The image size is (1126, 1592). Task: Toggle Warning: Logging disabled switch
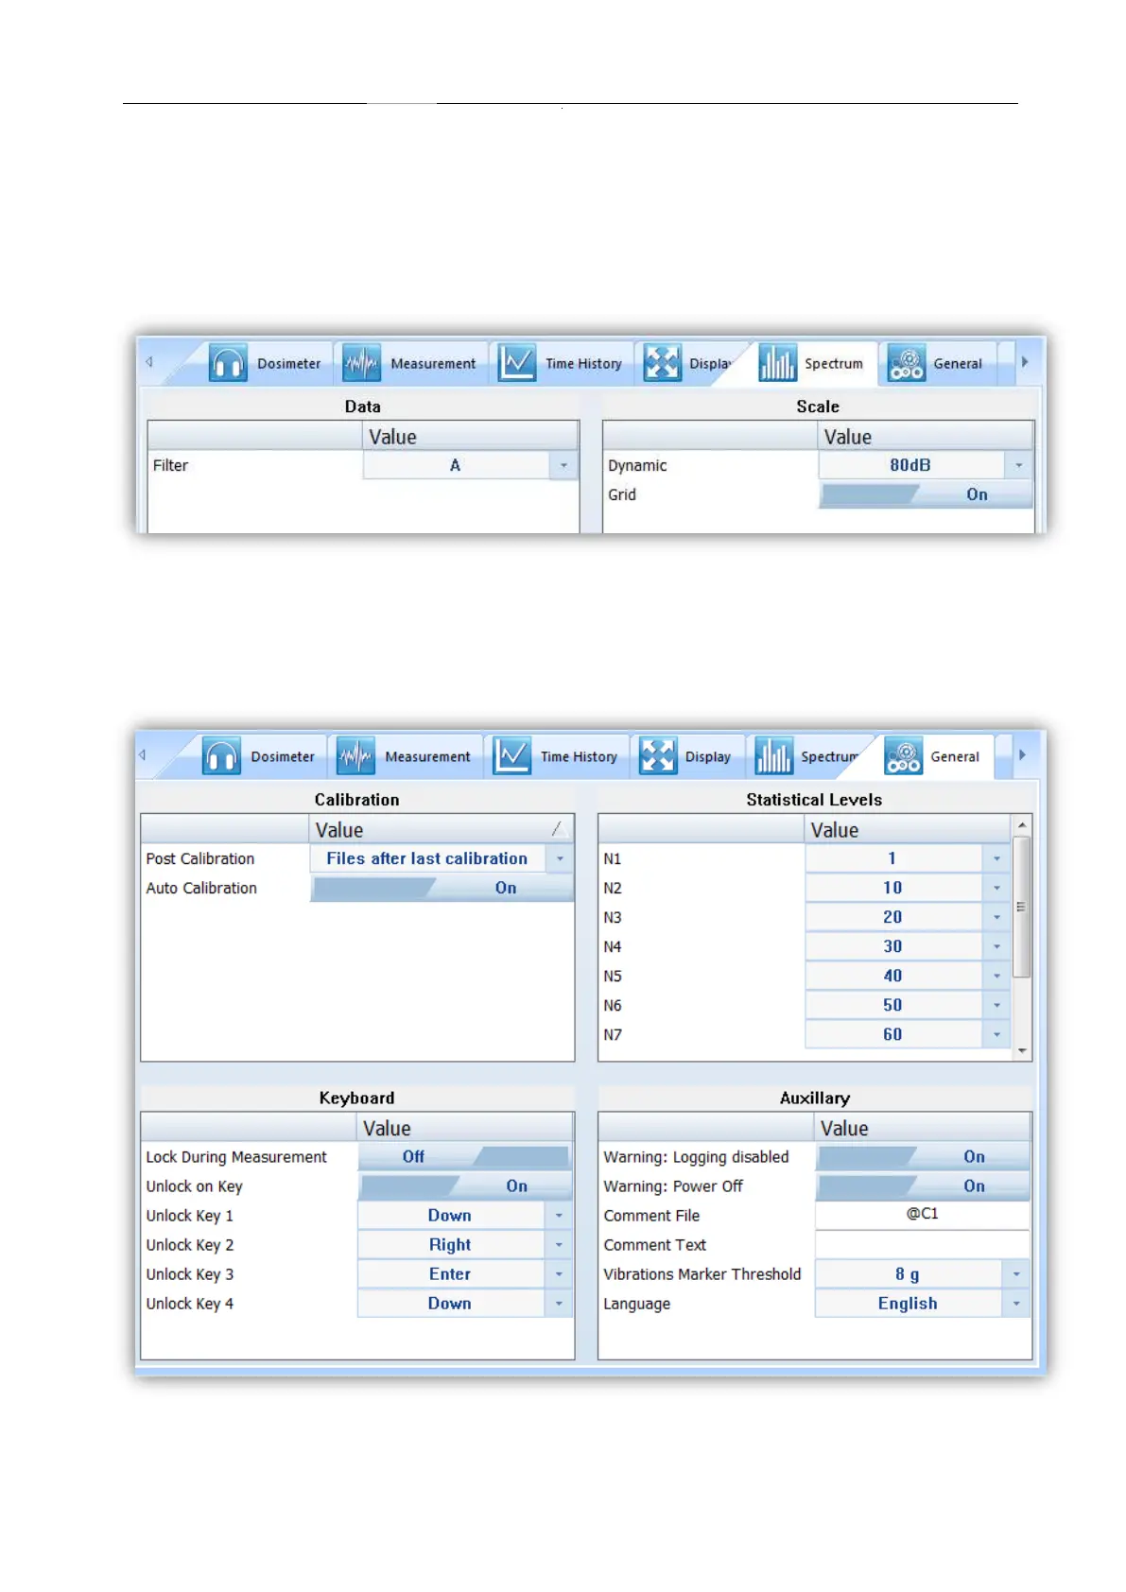[x=923, y=1156]
